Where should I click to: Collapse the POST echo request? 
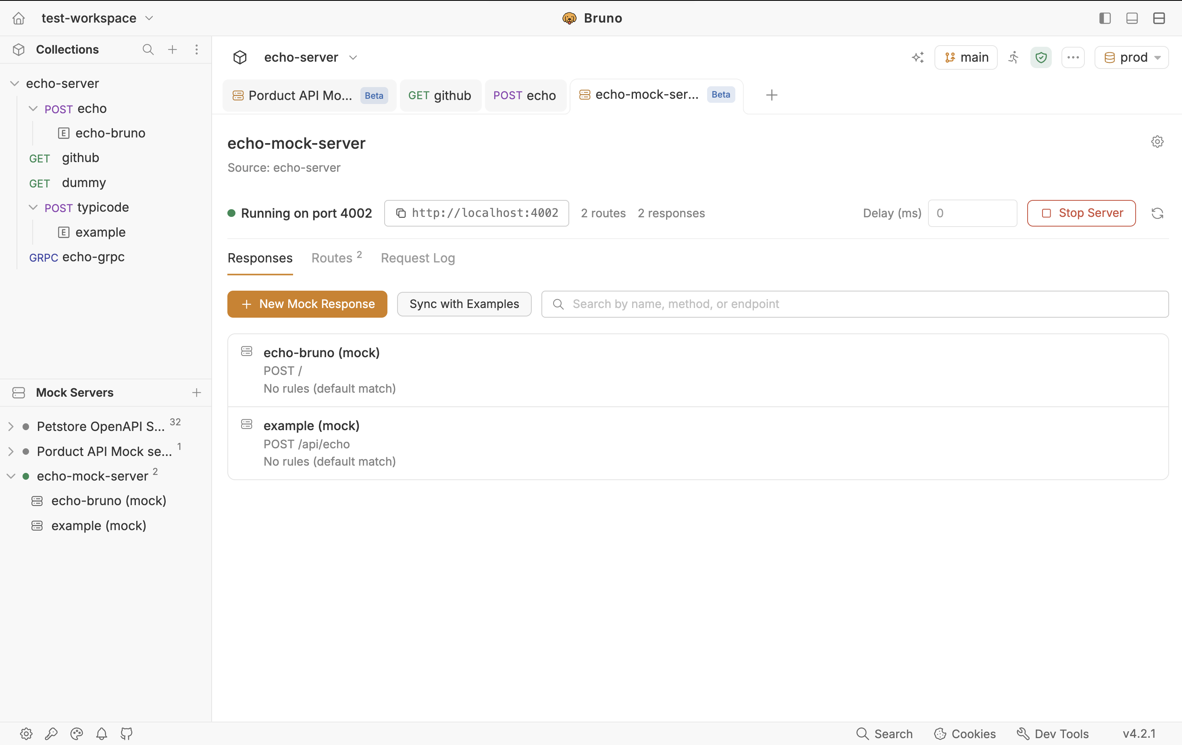(33, 108)
